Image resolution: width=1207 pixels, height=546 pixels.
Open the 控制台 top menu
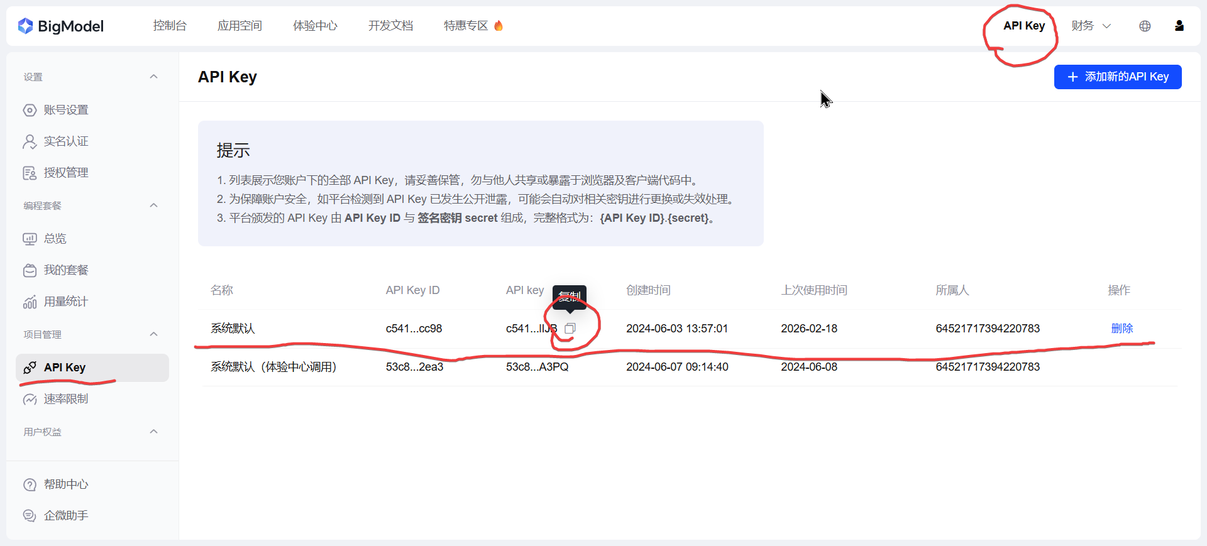click(170, 26)
